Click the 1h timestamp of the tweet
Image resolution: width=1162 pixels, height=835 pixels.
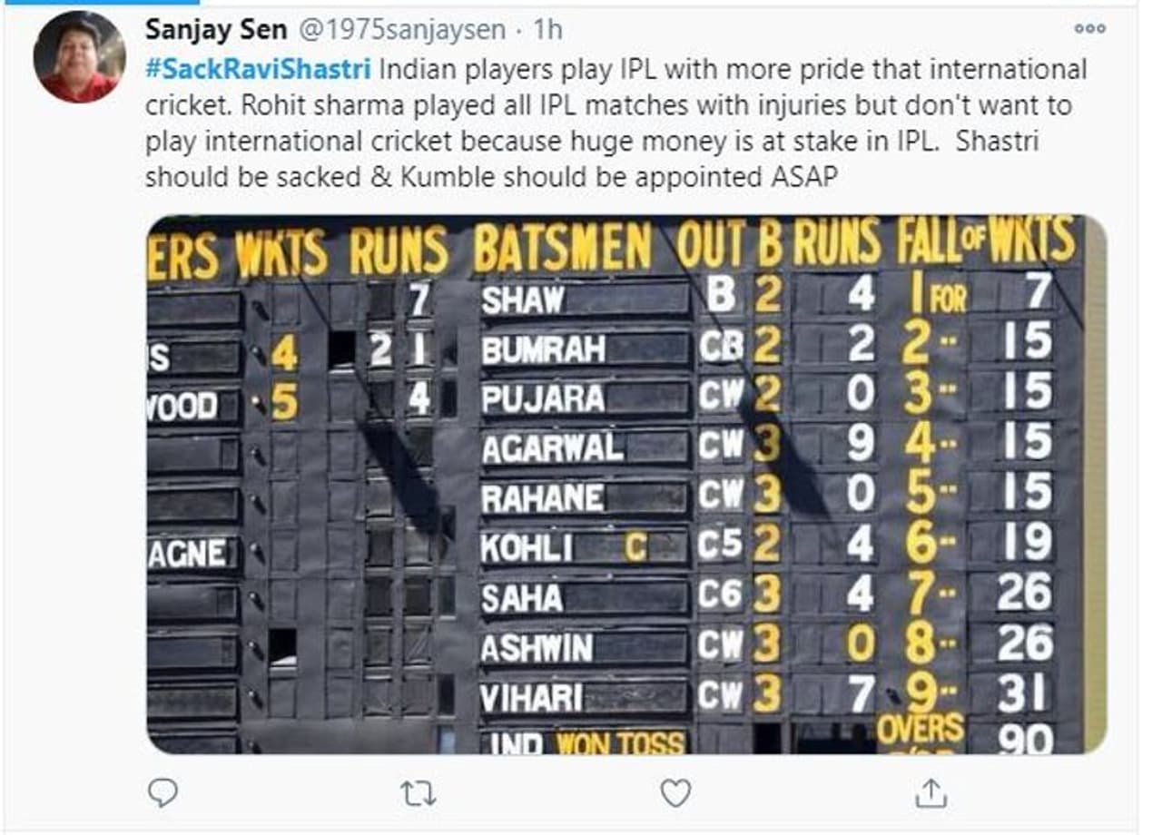(548, 30)
